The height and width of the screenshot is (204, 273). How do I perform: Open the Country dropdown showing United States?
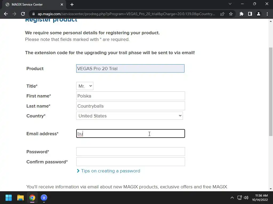pos(130,116)
